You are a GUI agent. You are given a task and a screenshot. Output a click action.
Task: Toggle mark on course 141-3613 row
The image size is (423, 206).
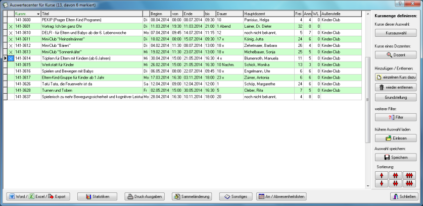[11, 52]
